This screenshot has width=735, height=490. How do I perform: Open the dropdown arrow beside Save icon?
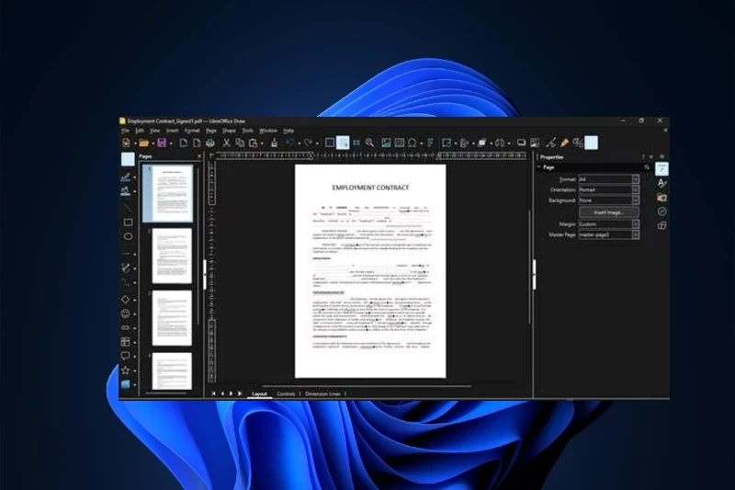click(171, 143)
